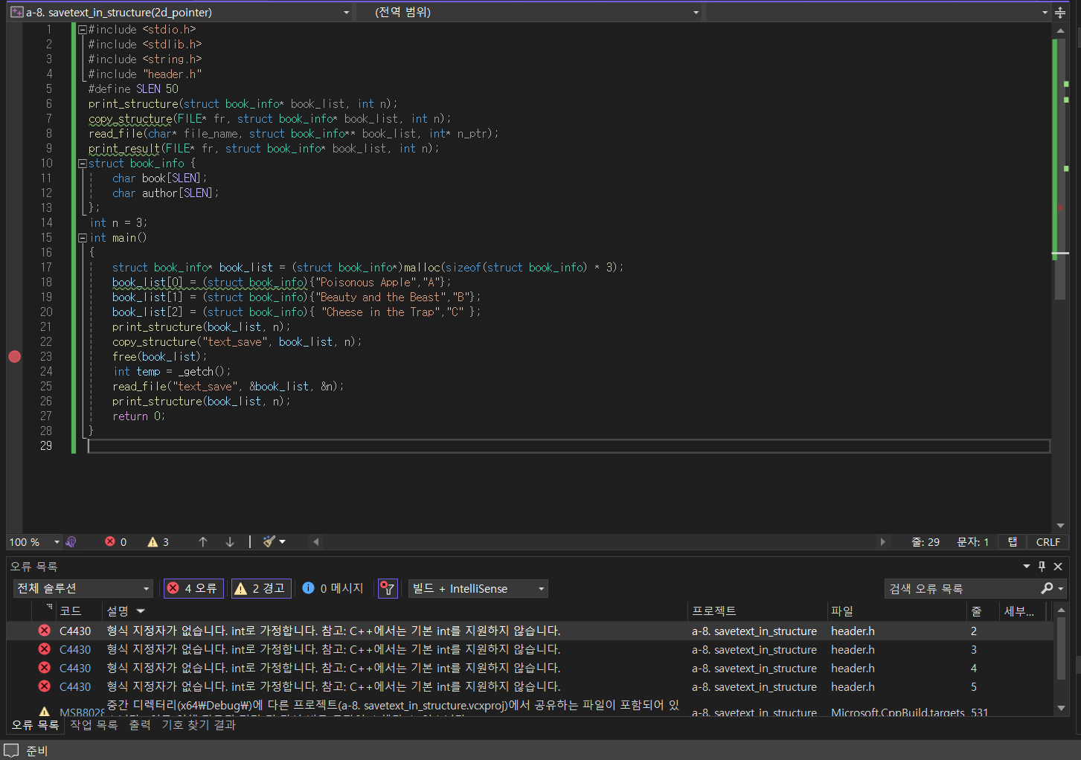Switch to the 출력 tab
The image size is (1081, 760).
tap(140, 724)
